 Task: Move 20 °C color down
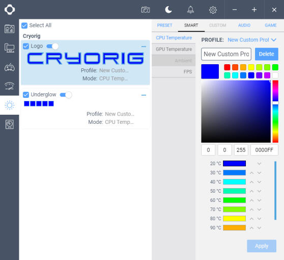click(259, 164)
